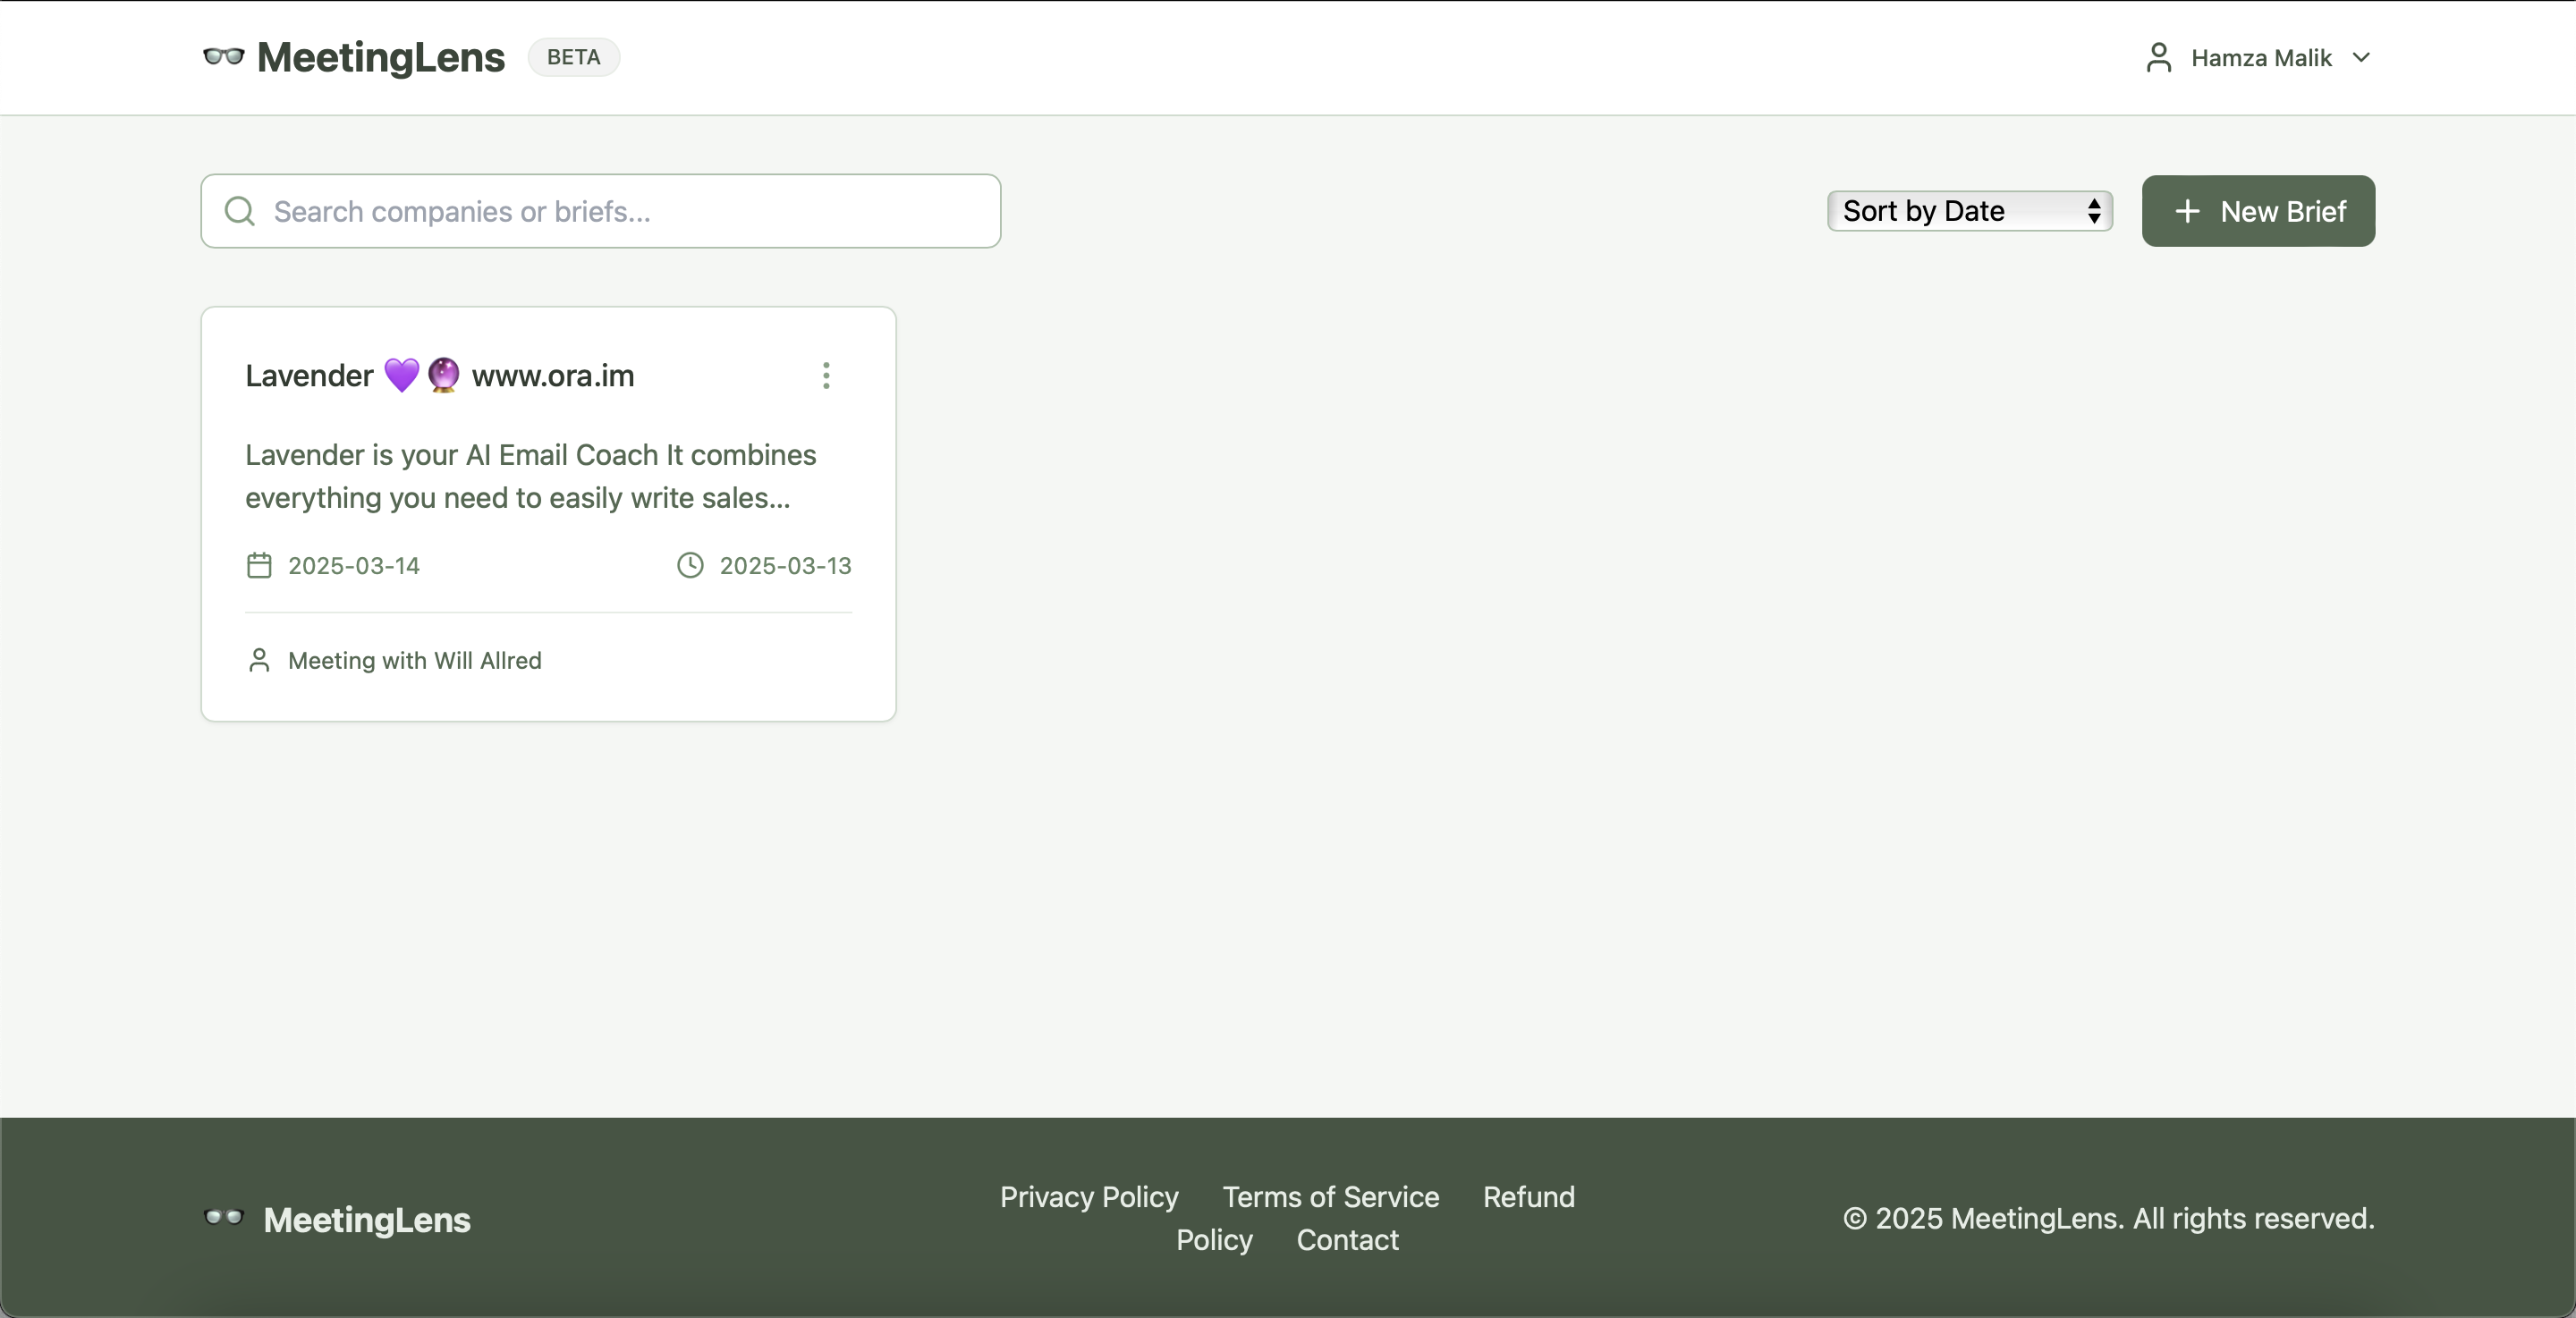Go to the Contact footer link
The image size is (2576, 1318).
(1347, 1240)
